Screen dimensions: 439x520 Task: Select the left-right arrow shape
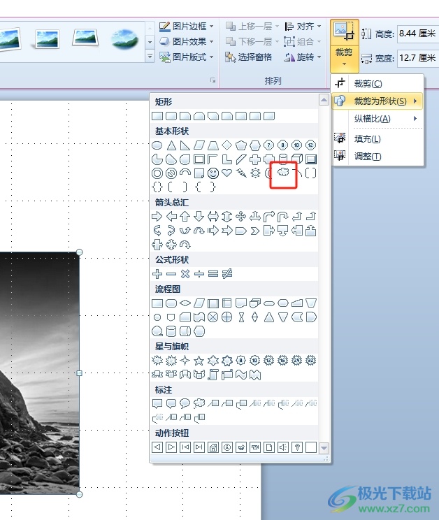pos(213,217)
